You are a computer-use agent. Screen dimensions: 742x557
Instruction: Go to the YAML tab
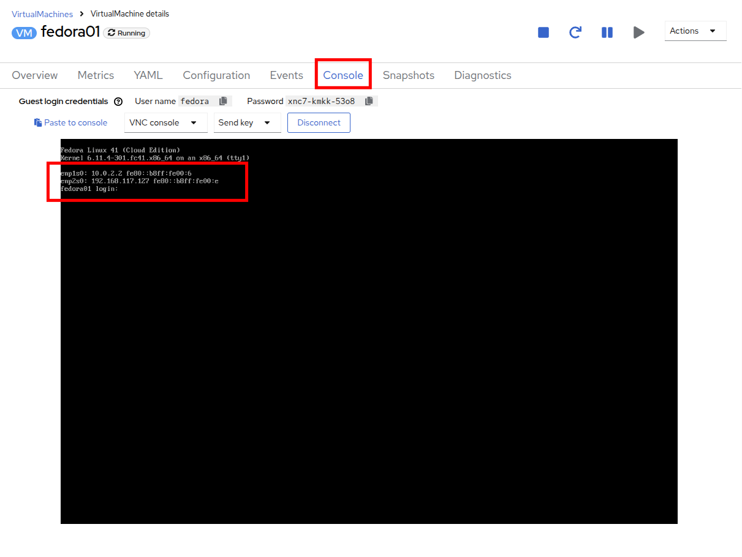pos(148,75)
